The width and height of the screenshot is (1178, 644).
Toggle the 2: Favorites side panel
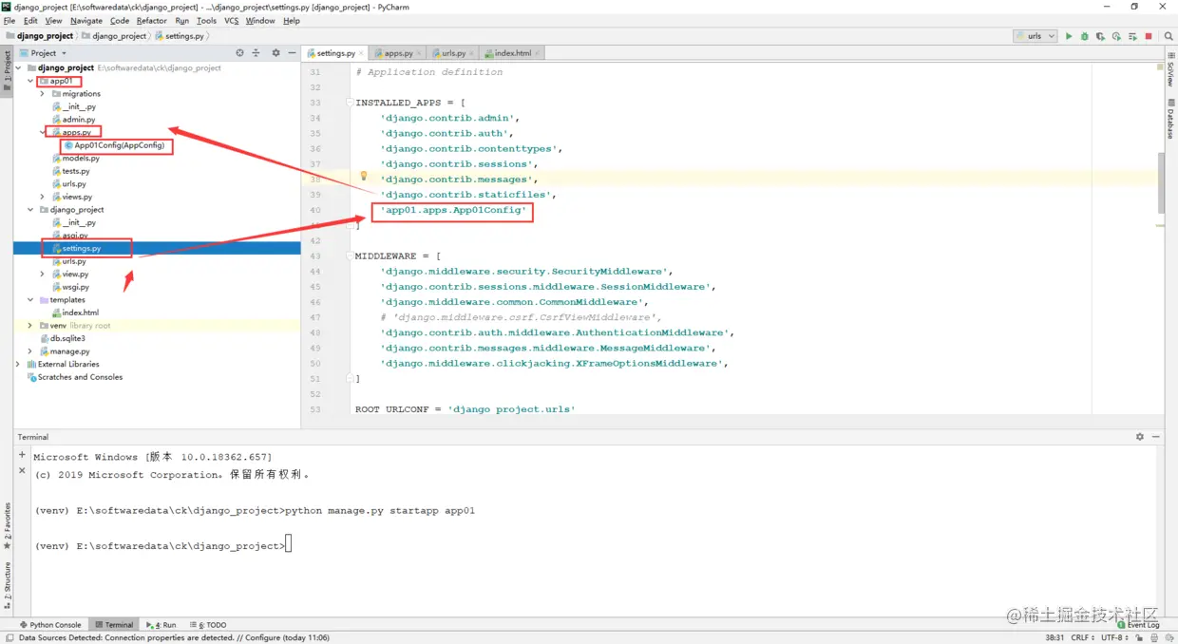7,526
